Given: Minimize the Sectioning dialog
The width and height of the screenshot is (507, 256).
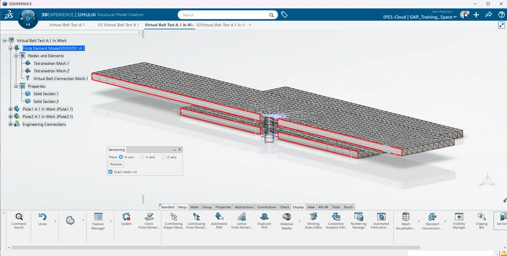Looking at the screenshot, I should click(175, 150).
